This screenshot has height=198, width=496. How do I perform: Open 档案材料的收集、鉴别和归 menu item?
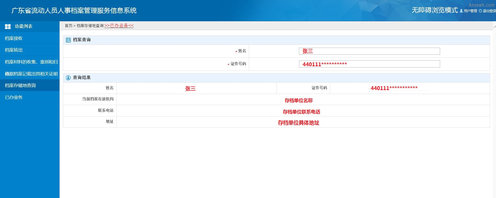tap(30, 62)
